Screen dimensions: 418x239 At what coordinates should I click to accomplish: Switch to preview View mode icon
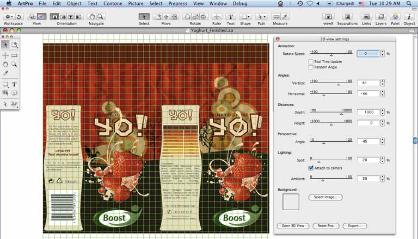41,17
